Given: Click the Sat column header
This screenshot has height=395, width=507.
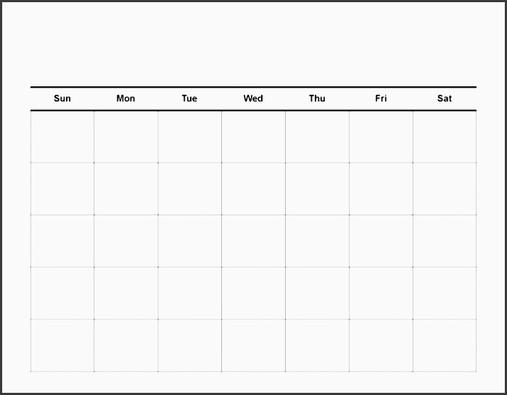Looking at the screenshot, I should tap(445, 99).
